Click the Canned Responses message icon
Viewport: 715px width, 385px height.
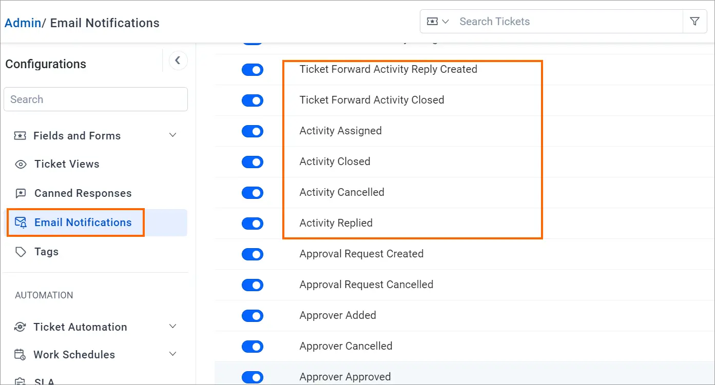pos(21,193)
